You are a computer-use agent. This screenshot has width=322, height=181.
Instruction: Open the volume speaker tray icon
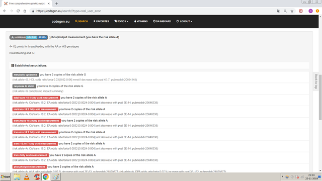pyautogui.click(x=292, y=176)
